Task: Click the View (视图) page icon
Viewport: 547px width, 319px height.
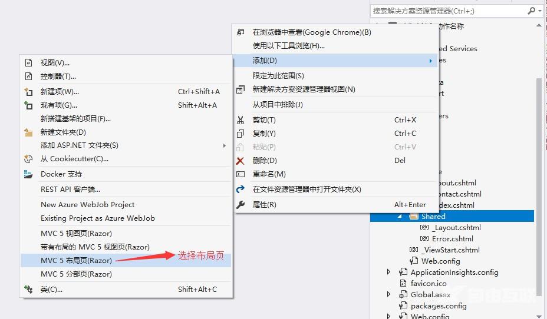Action: point(29,63)
